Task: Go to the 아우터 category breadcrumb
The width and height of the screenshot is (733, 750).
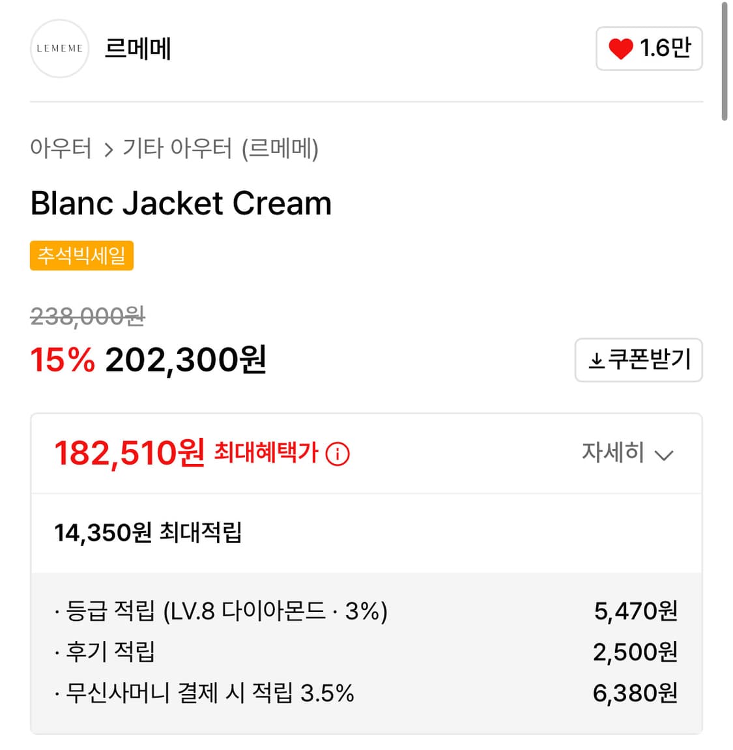Action: point(61,149)
